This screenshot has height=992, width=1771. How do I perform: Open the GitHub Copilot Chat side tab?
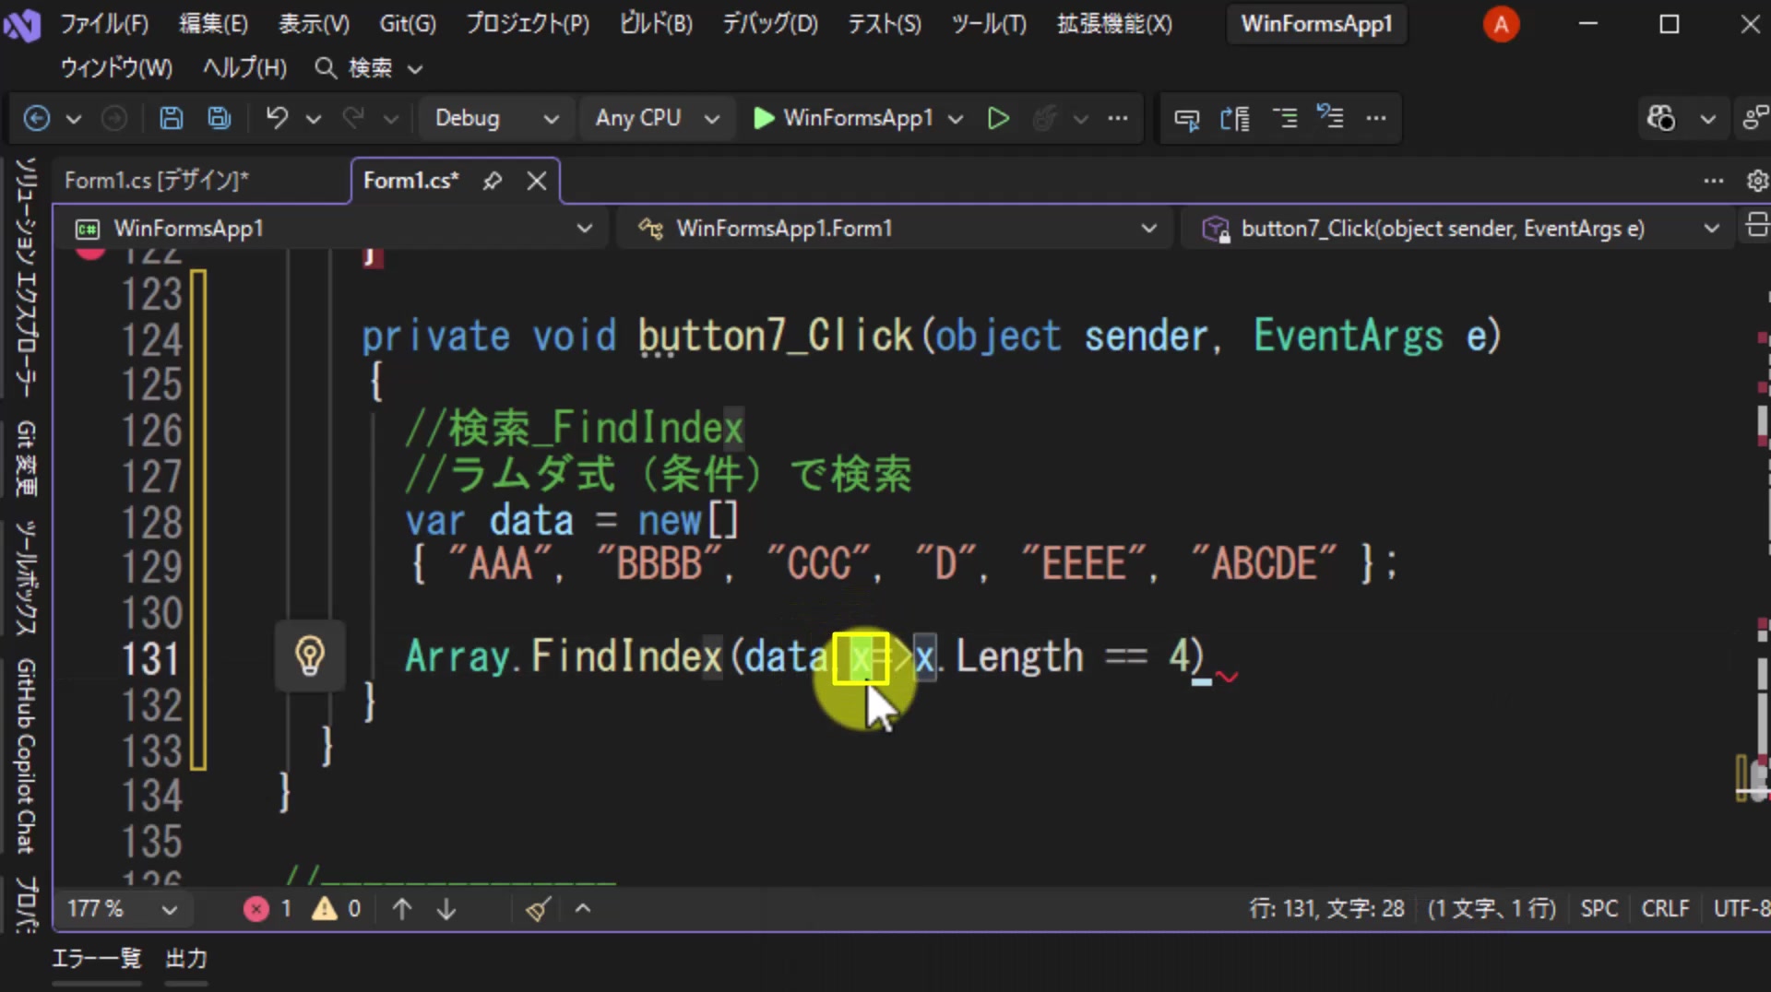26,755
